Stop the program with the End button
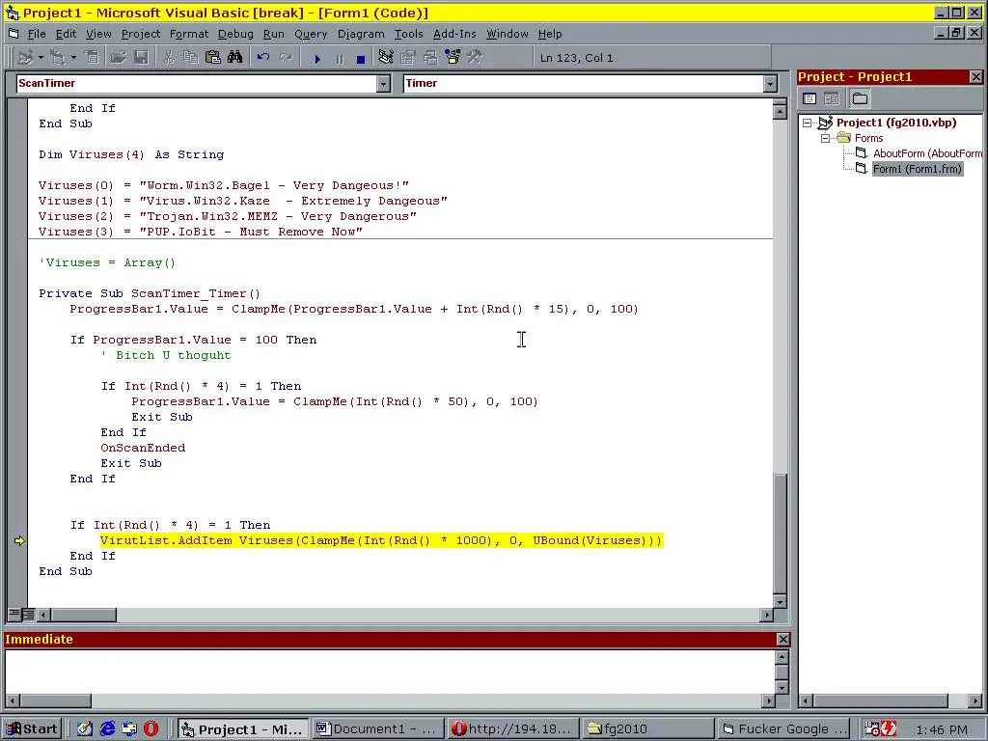Viewport: 988px width, 741px height. point(361,59)
